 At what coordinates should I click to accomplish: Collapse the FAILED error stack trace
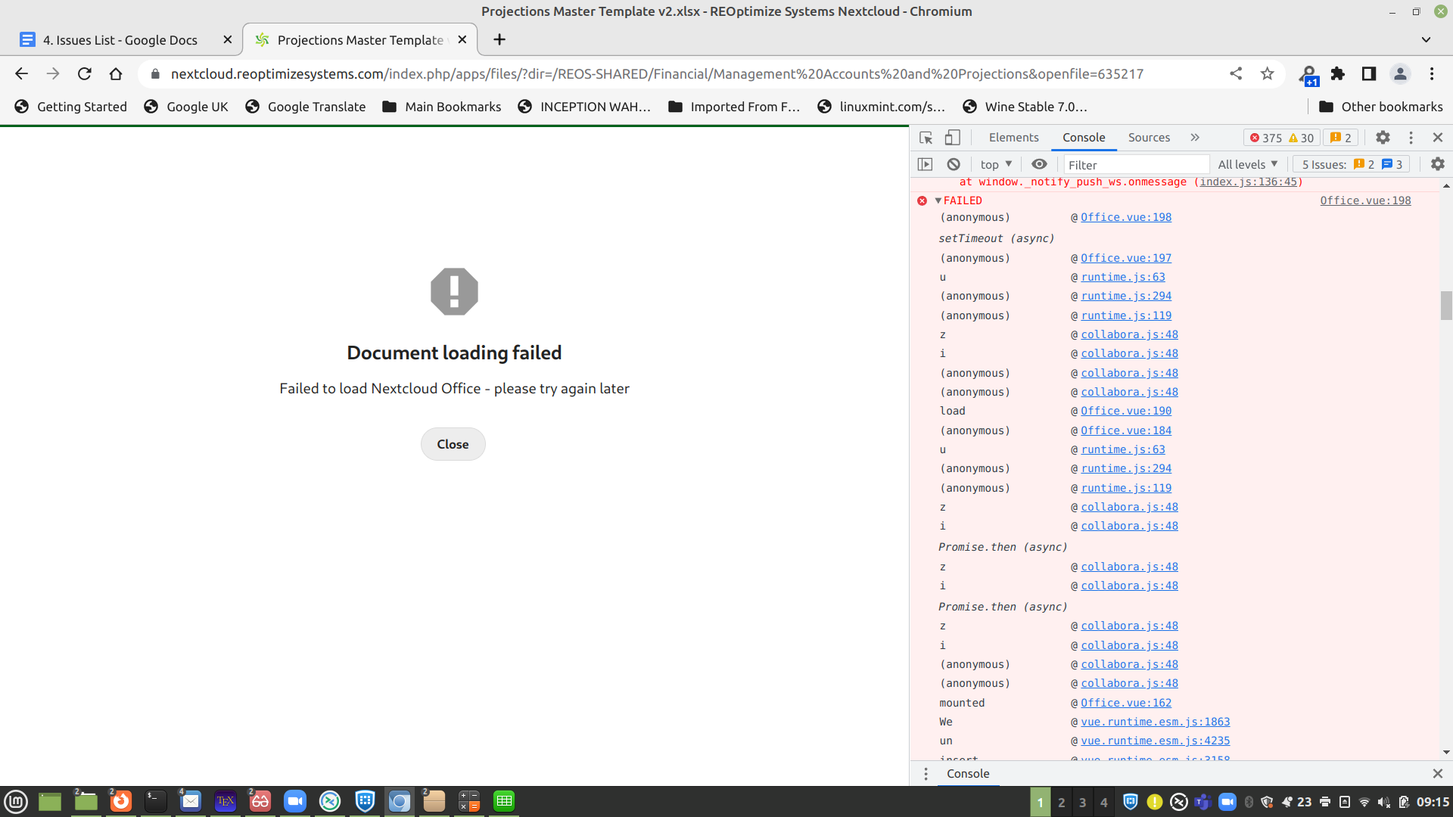click(x=938, y=200)
